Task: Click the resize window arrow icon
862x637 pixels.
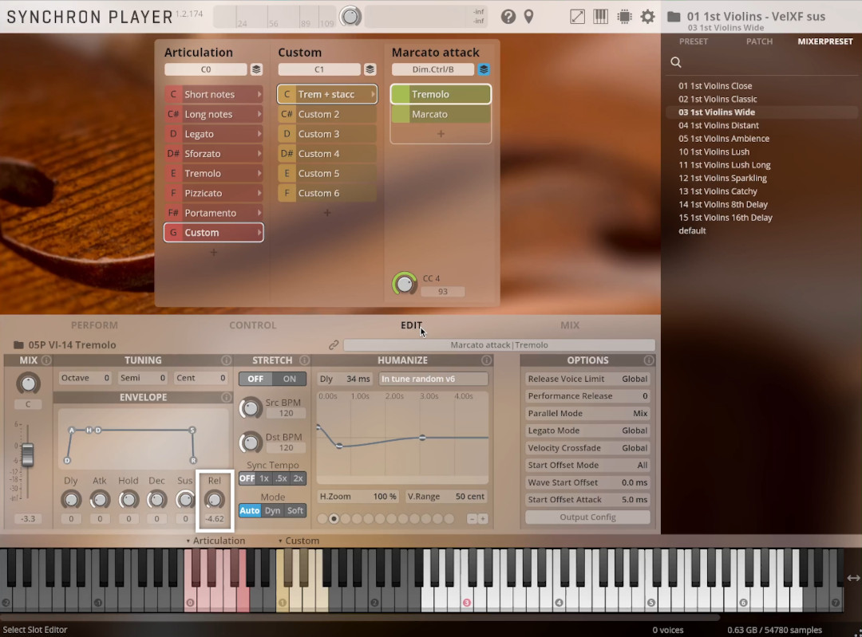Action: coord(577,17)
